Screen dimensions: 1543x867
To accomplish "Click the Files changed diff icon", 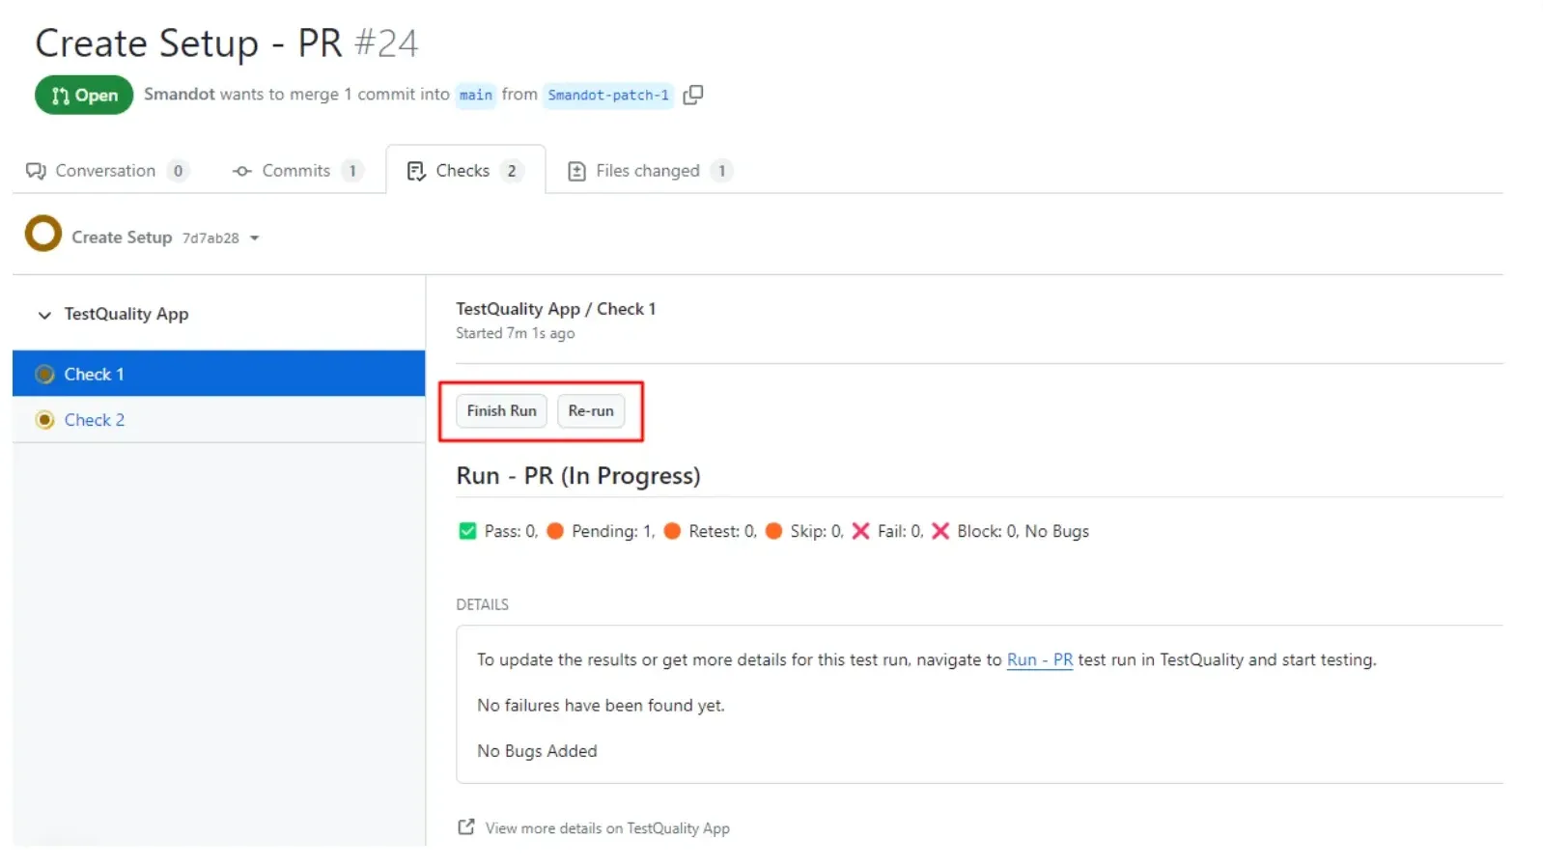I will (x=576, y=171).
